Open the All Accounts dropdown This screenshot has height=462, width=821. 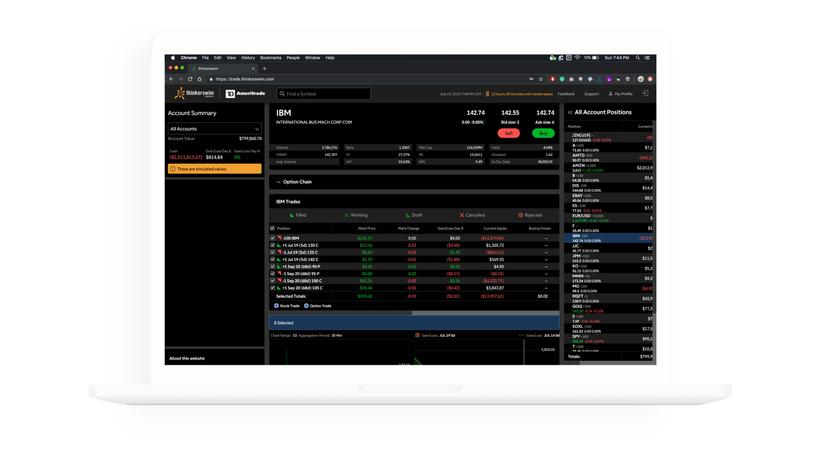click(x=215, y=129)
